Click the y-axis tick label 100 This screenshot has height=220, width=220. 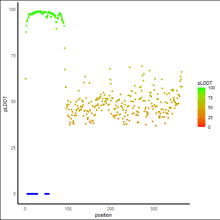(x=12, y=10)
